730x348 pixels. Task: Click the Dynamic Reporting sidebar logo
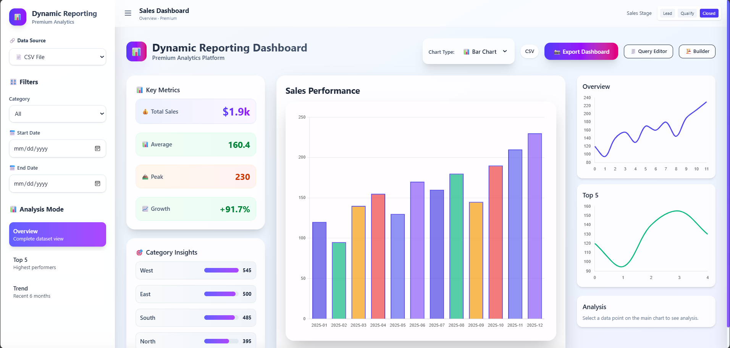(18, 17)
